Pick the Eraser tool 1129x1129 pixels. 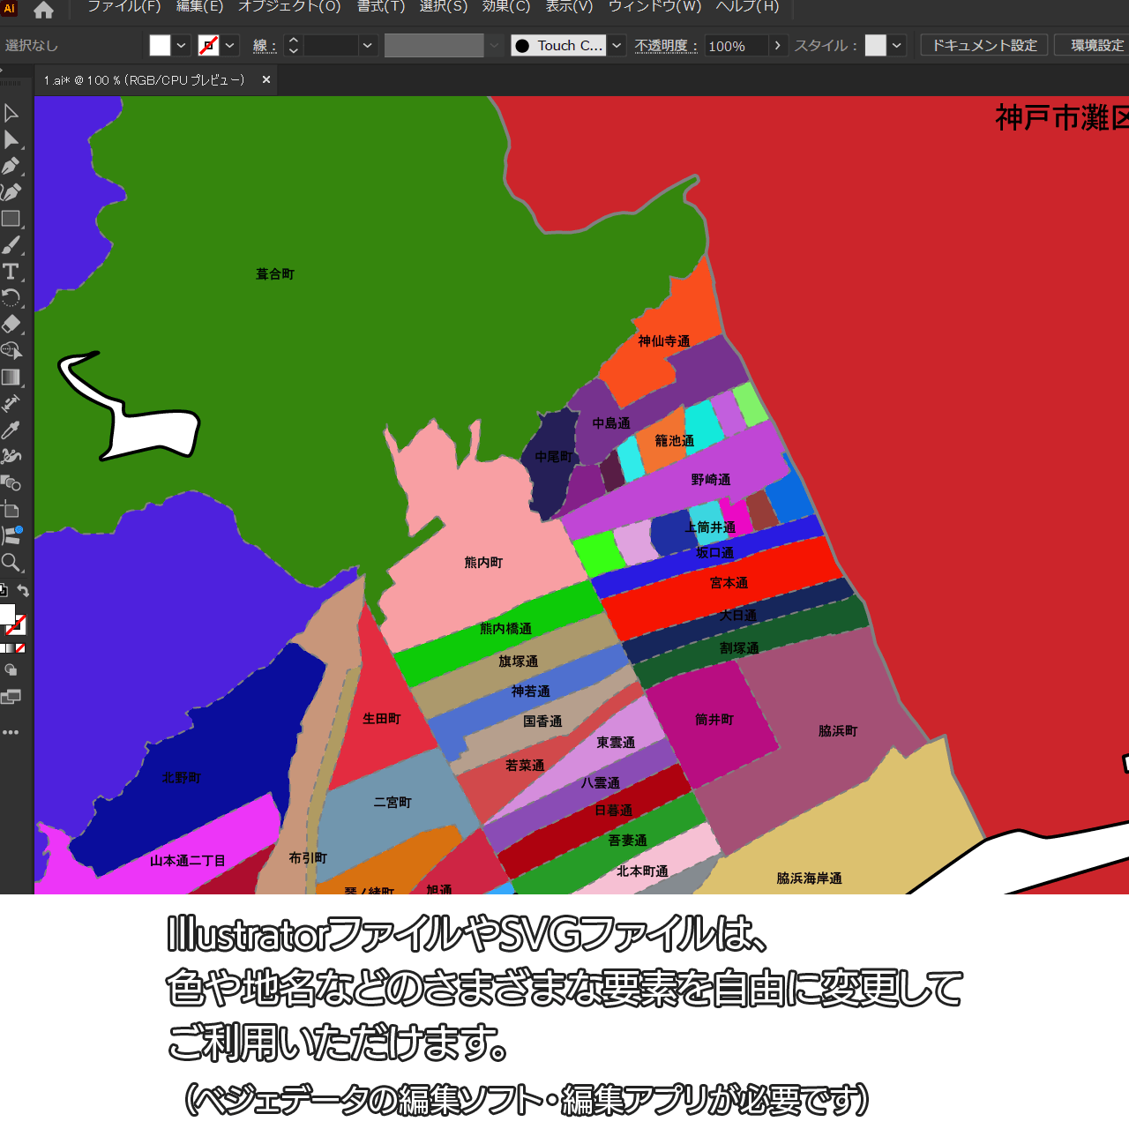(11, 324)
